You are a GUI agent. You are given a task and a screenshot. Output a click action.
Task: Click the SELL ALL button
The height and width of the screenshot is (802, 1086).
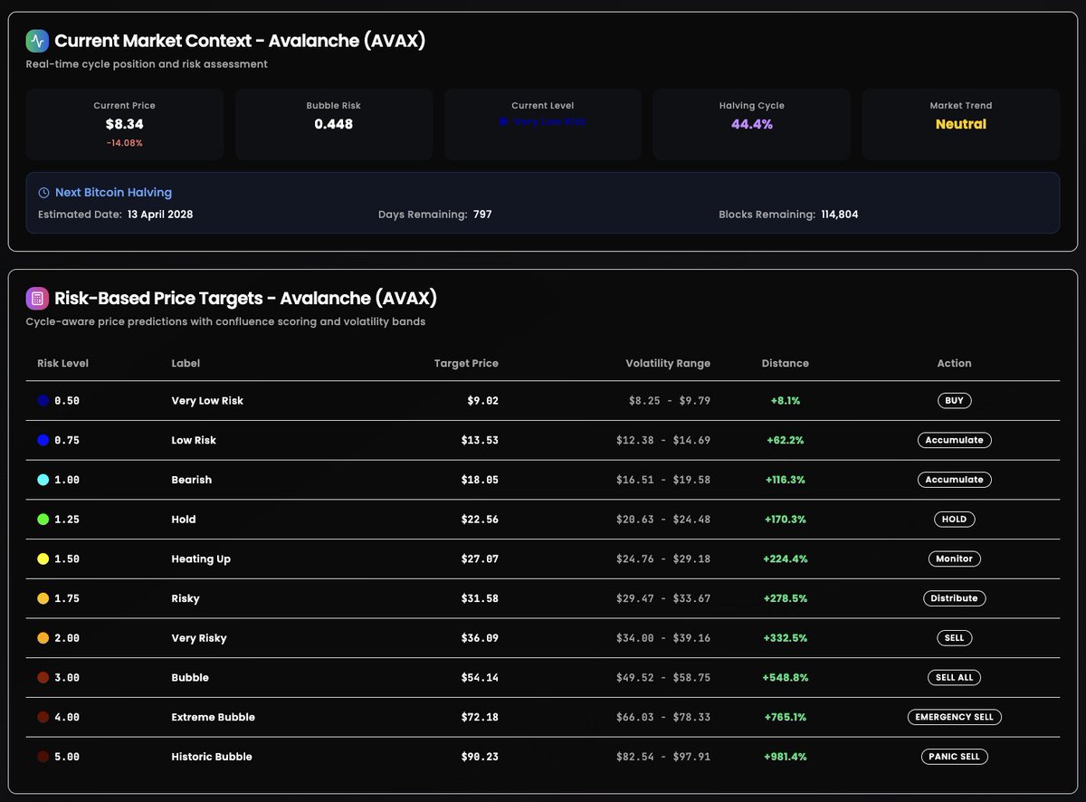(954, 677)
